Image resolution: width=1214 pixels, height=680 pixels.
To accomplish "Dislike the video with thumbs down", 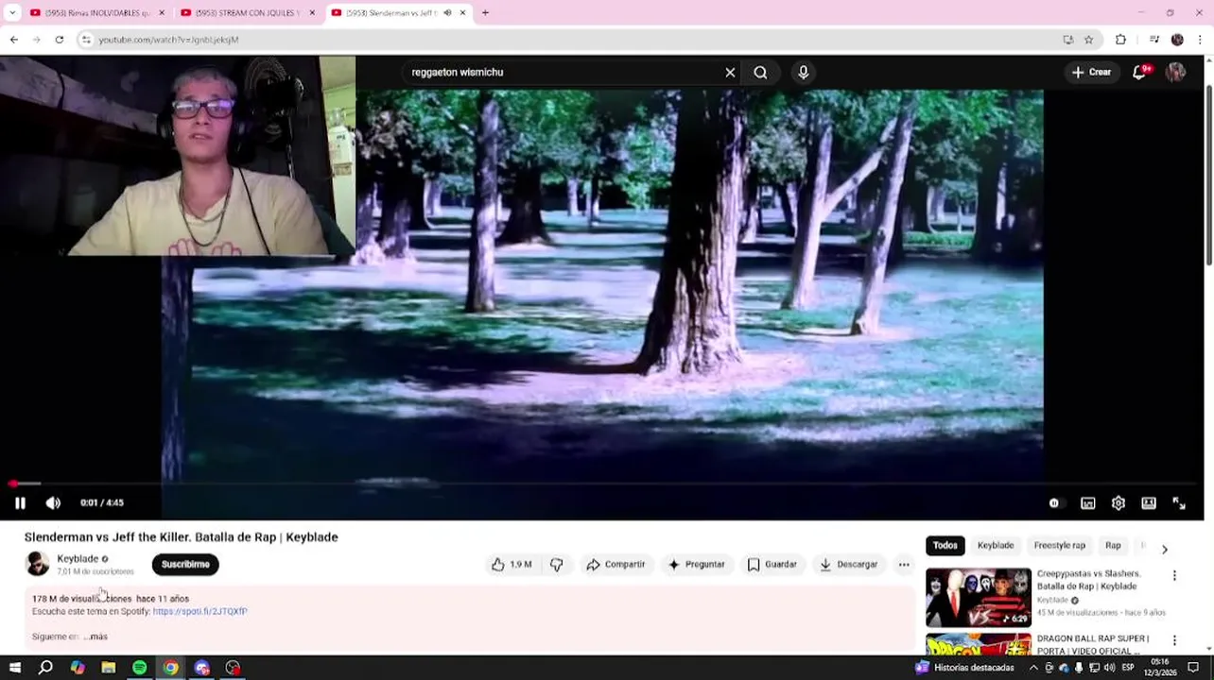I will coord(557,565).
